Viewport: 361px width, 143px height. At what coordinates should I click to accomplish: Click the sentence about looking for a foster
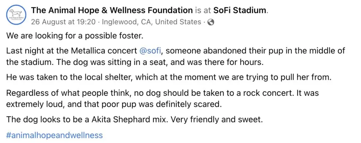pyautogui.click(x=74, y=36)
